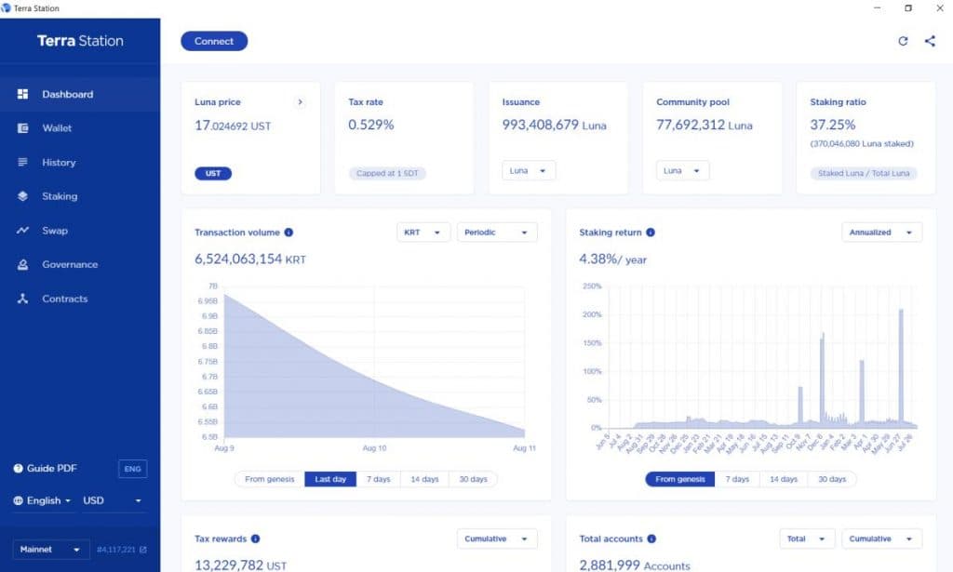Select 30 days for Transaction volume
The image size is (953, 572).
[x=473, y=479]
